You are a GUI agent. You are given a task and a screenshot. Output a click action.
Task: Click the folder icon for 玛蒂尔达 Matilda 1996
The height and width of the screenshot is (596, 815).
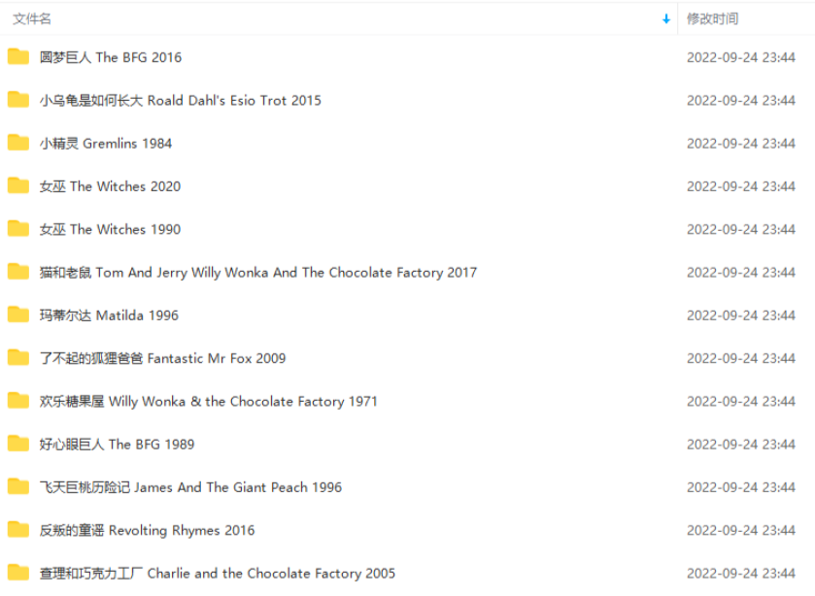(18, 315)
